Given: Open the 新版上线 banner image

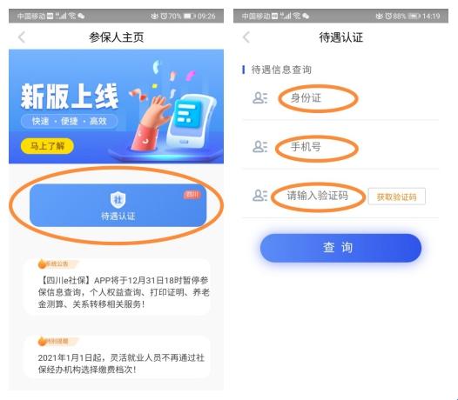Looking at the screenshot, I should pyautogui.click(x=117, y=106).
